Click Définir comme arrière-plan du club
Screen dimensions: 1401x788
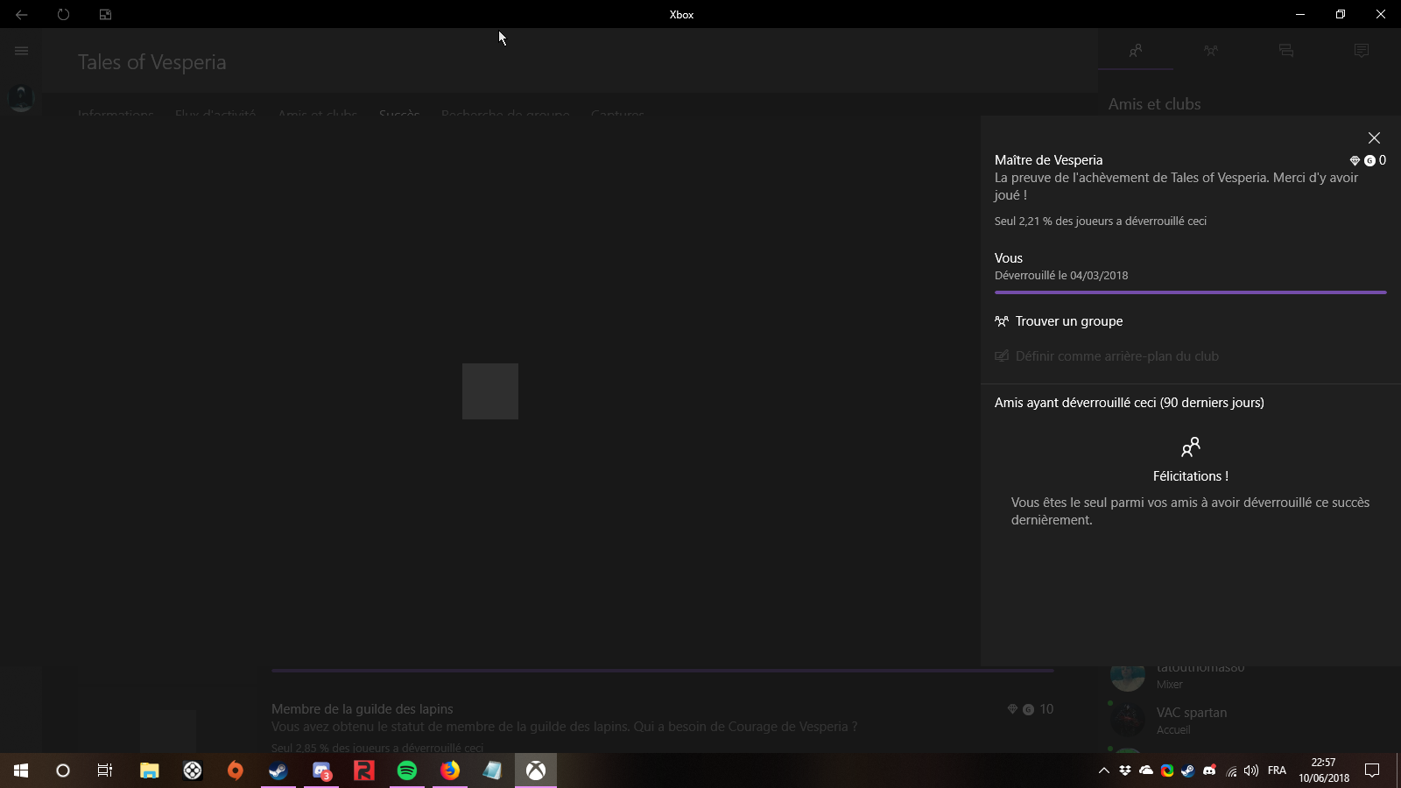click(x=1116, y=356)
